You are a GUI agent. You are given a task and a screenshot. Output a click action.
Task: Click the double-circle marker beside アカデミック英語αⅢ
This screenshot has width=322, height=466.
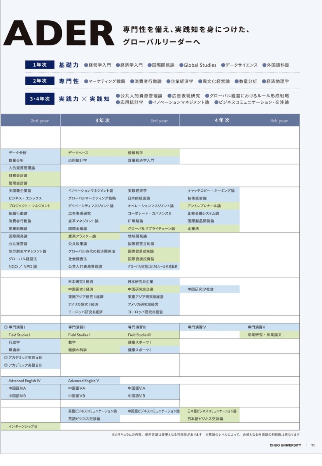tap(6, 358)
